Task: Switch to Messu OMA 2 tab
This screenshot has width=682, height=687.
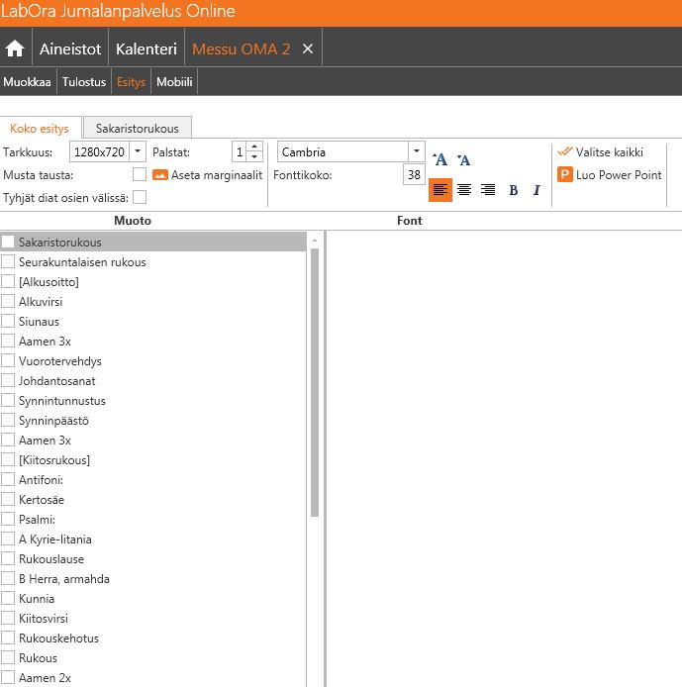Action: [241, 49]
